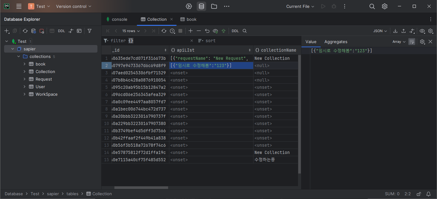Collapse the sapier database node

click(13, 49)
